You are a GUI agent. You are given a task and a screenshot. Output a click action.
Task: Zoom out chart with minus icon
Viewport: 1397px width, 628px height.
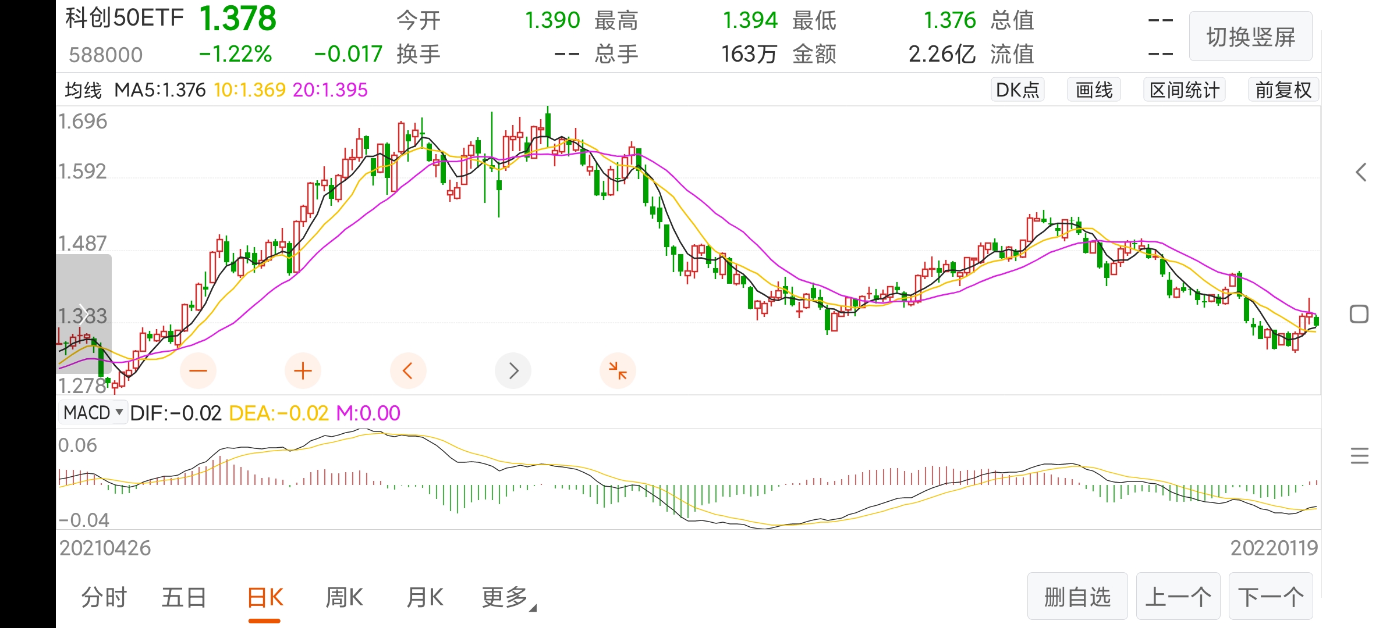(x=198, y=370)
